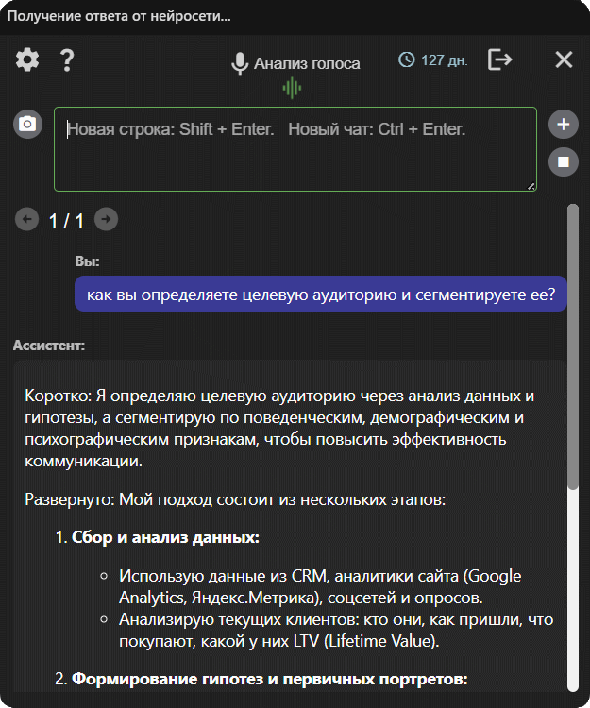Log out using the exit arrow icon

tap(500, 59)
